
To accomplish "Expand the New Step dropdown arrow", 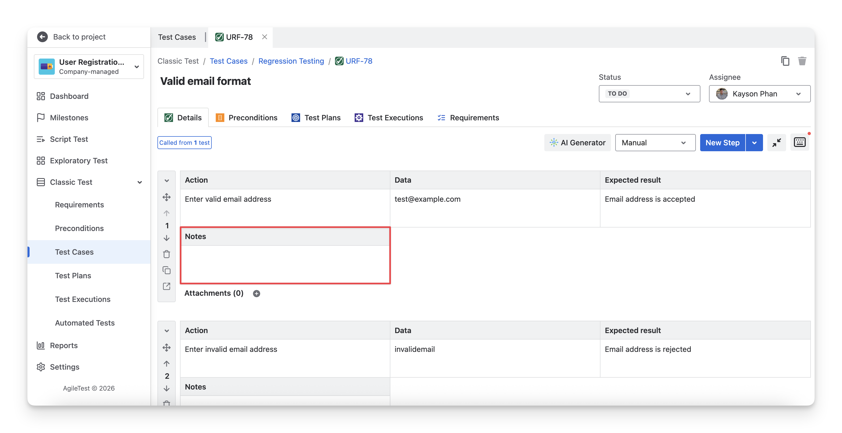I will 754,143.
